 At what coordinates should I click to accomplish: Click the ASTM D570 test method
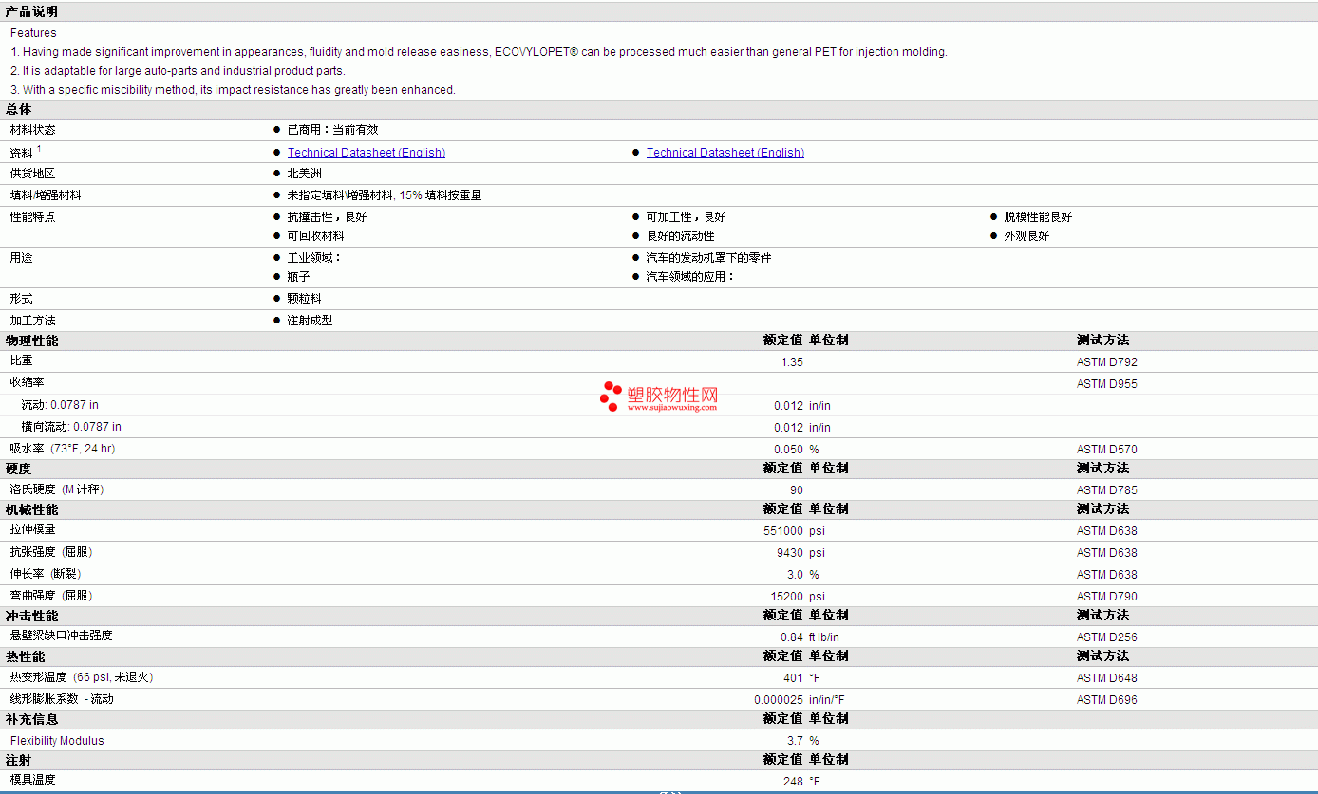1107,450
